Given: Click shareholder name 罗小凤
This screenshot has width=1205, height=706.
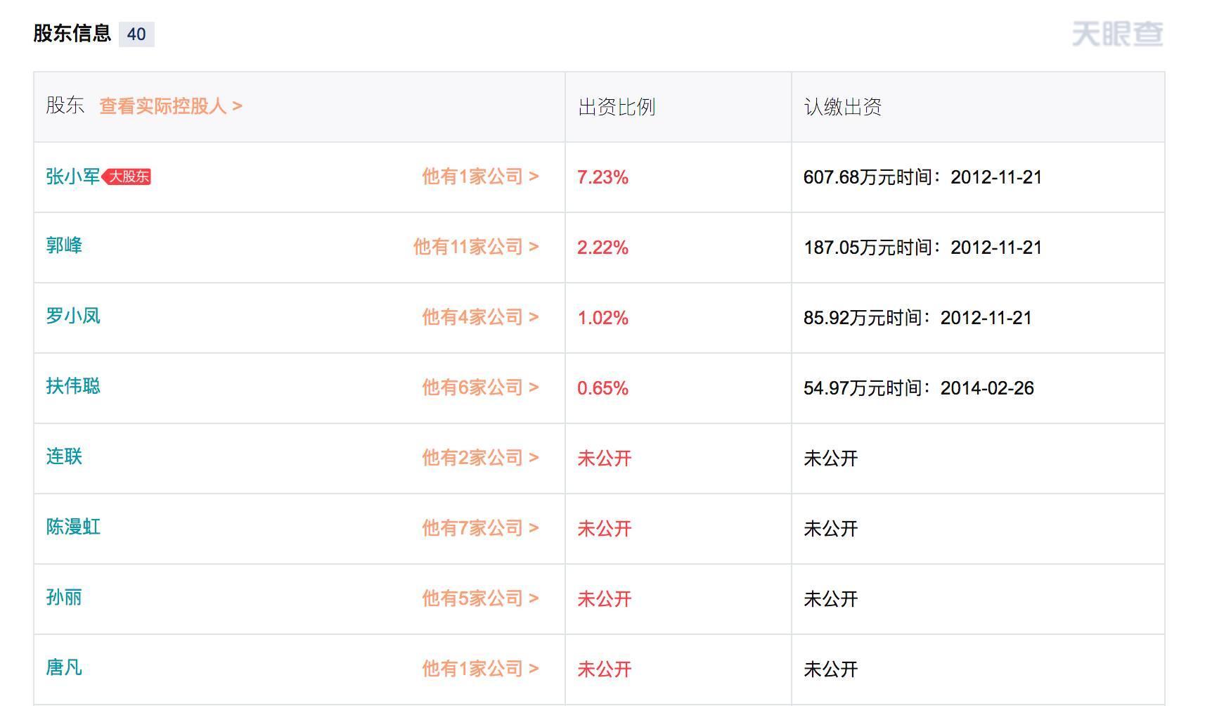Looking at the screenshot, I should [x=73, y=316].
